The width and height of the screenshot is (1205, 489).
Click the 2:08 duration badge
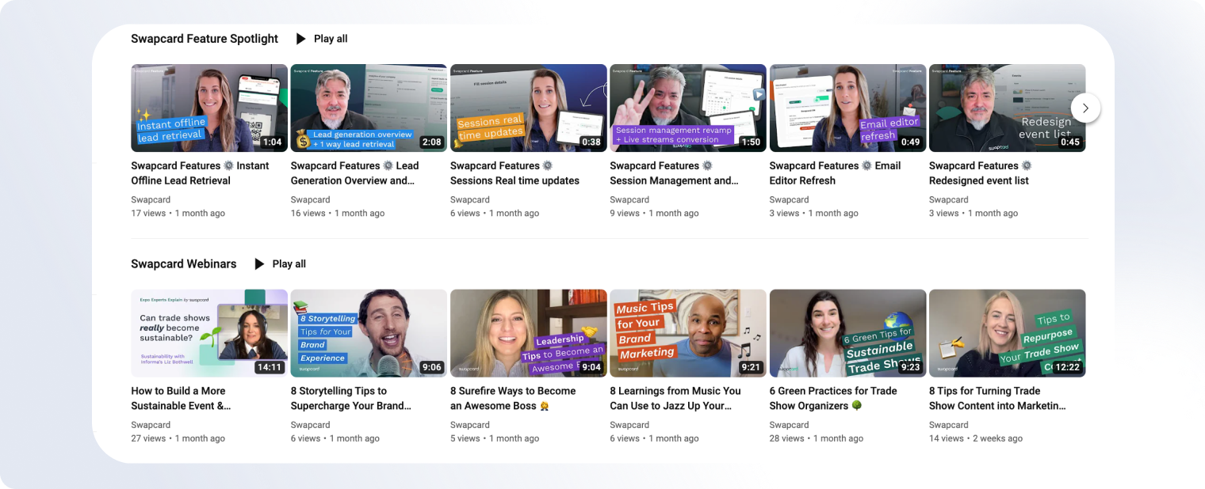[432, 142]
